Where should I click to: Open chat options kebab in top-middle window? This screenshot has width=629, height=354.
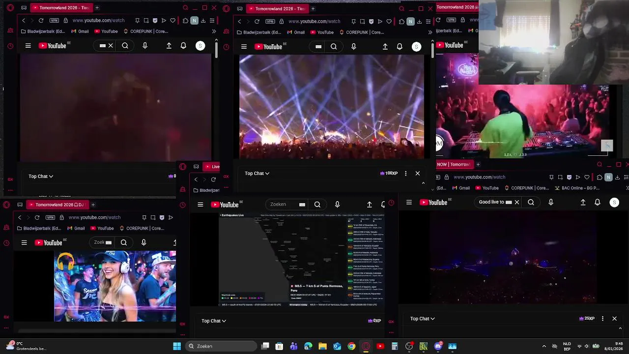[x=405, y=173]
